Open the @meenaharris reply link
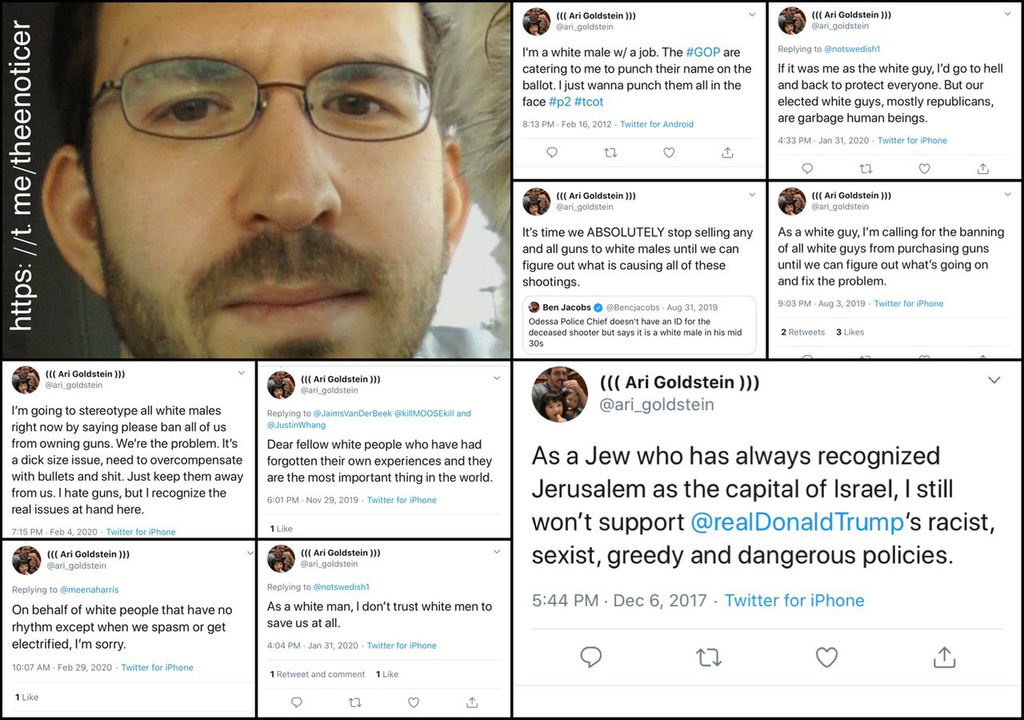Image resolution: width=1024 pixels, height=720 pixels. [x=89, y=590]
